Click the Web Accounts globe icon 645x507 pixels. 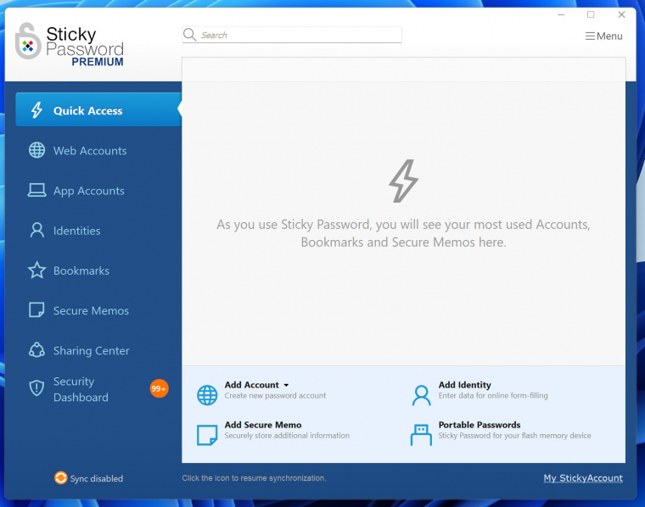coord(36,150)
